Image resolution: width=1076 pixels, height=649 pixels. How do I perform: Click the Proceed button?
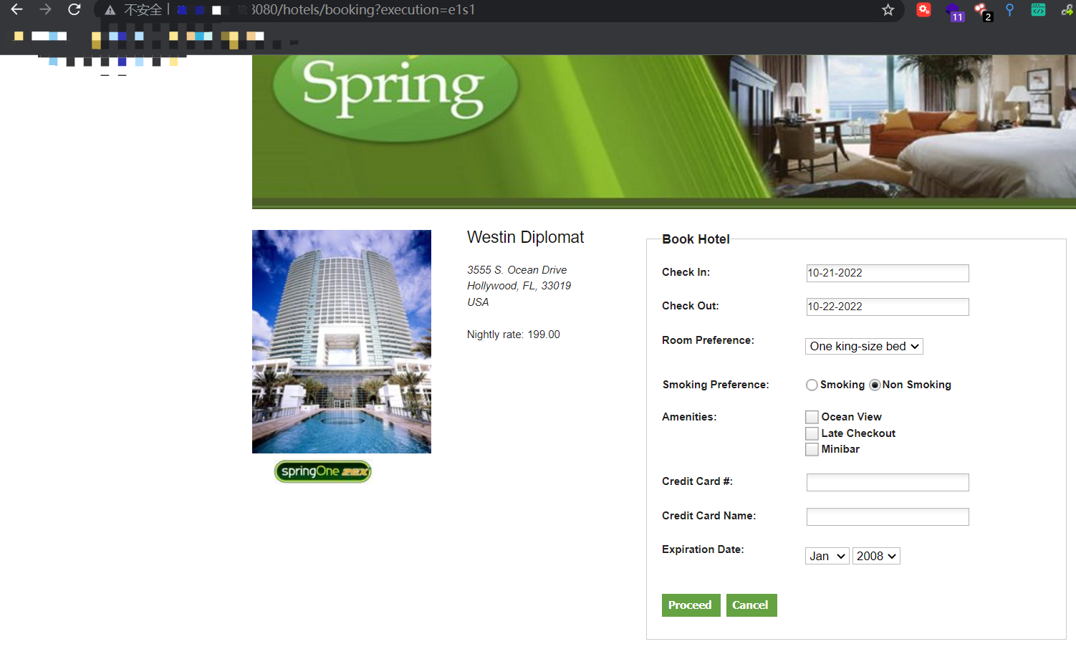(x=691, y=605)
